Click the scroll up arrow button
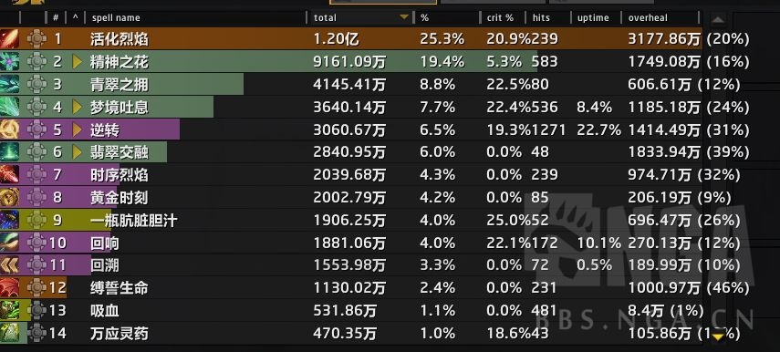 tap(718, 20)
